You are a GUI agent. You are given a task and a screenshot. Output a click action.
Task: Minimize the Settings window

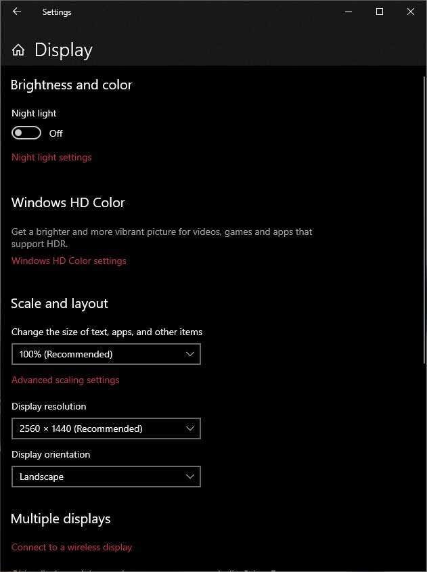pyautogui.click(x=348, y=12)
